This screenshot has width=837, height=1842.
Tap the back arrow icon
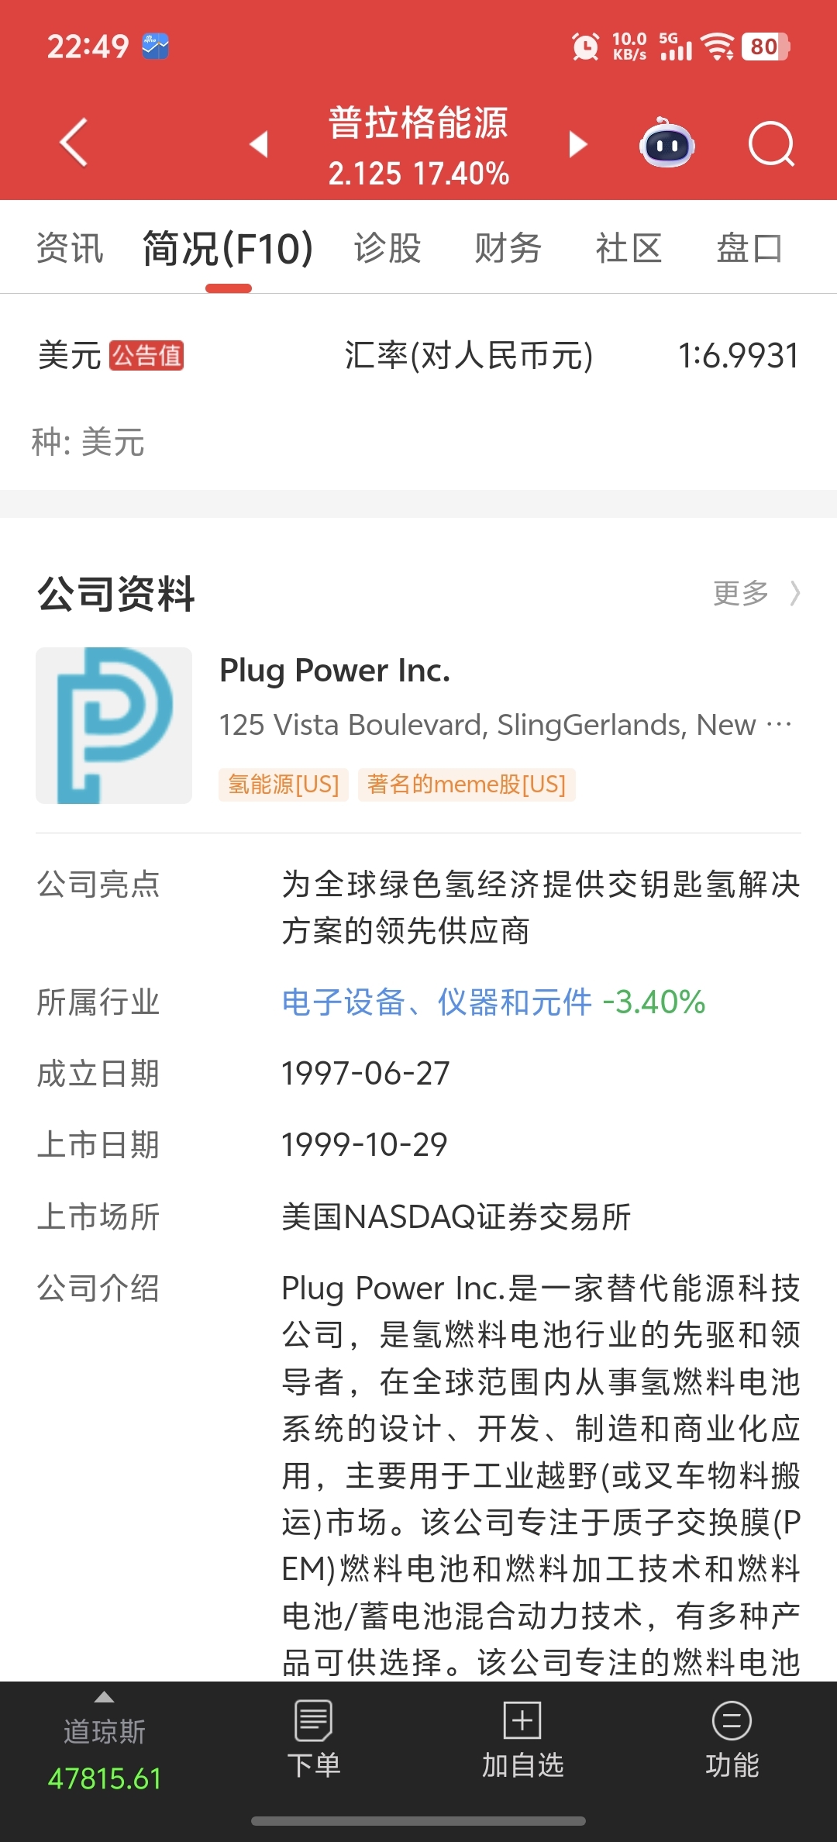pos(74,143)
